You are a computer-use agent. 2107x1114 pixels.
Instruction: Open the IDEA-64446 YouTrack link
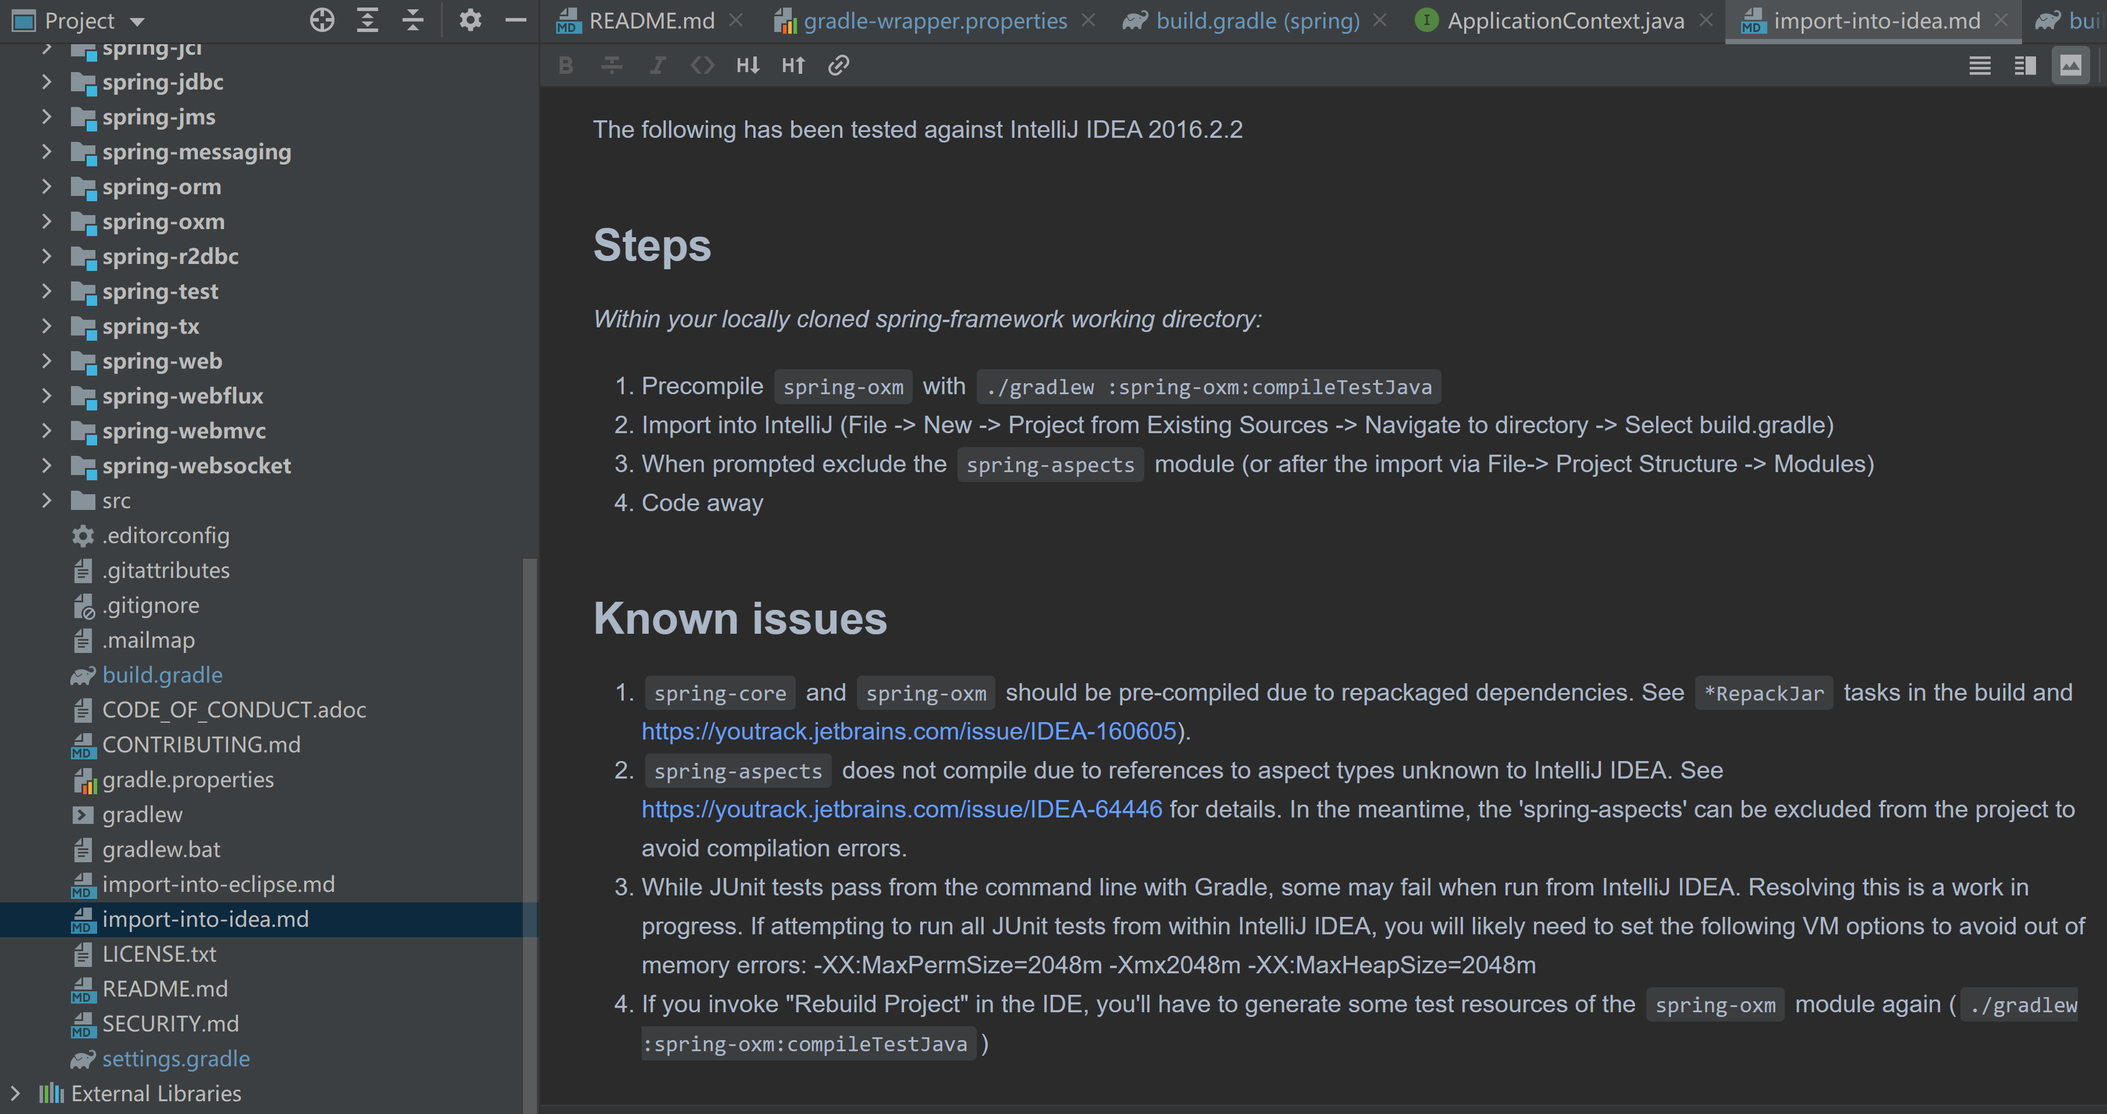click(901, 809)
